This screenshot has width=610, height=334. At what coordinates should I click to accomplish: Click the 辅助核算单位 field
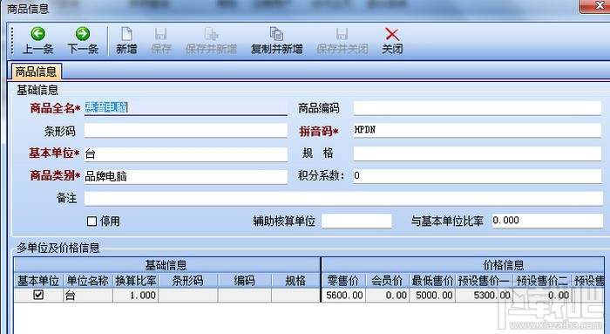pos(356,221)
